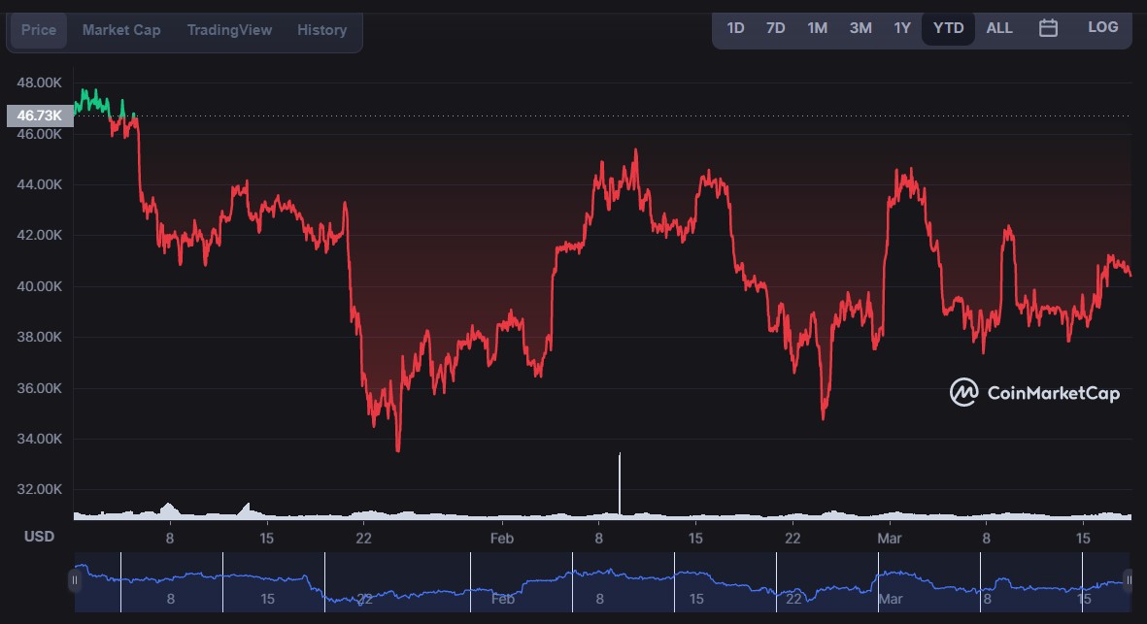Click the 32.00K axis label
Screen dimensions: 1147x624
point(40,489)
